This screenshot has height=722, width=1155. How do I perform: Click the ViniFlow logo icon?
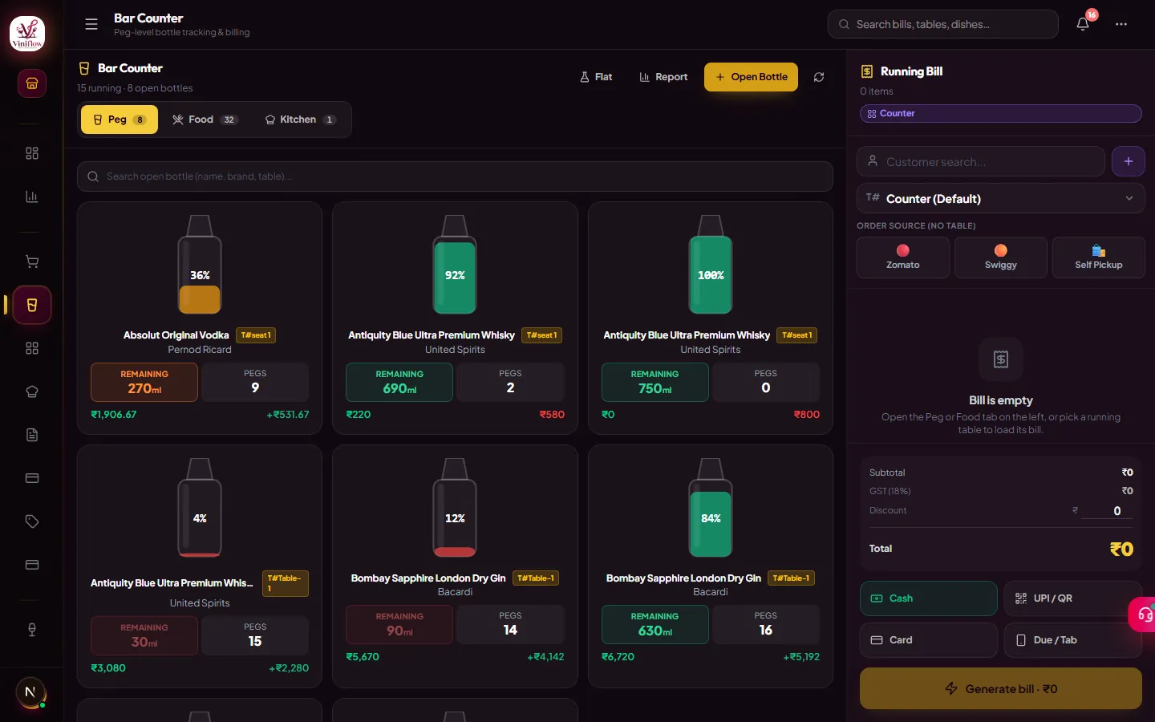pos(27,33)
